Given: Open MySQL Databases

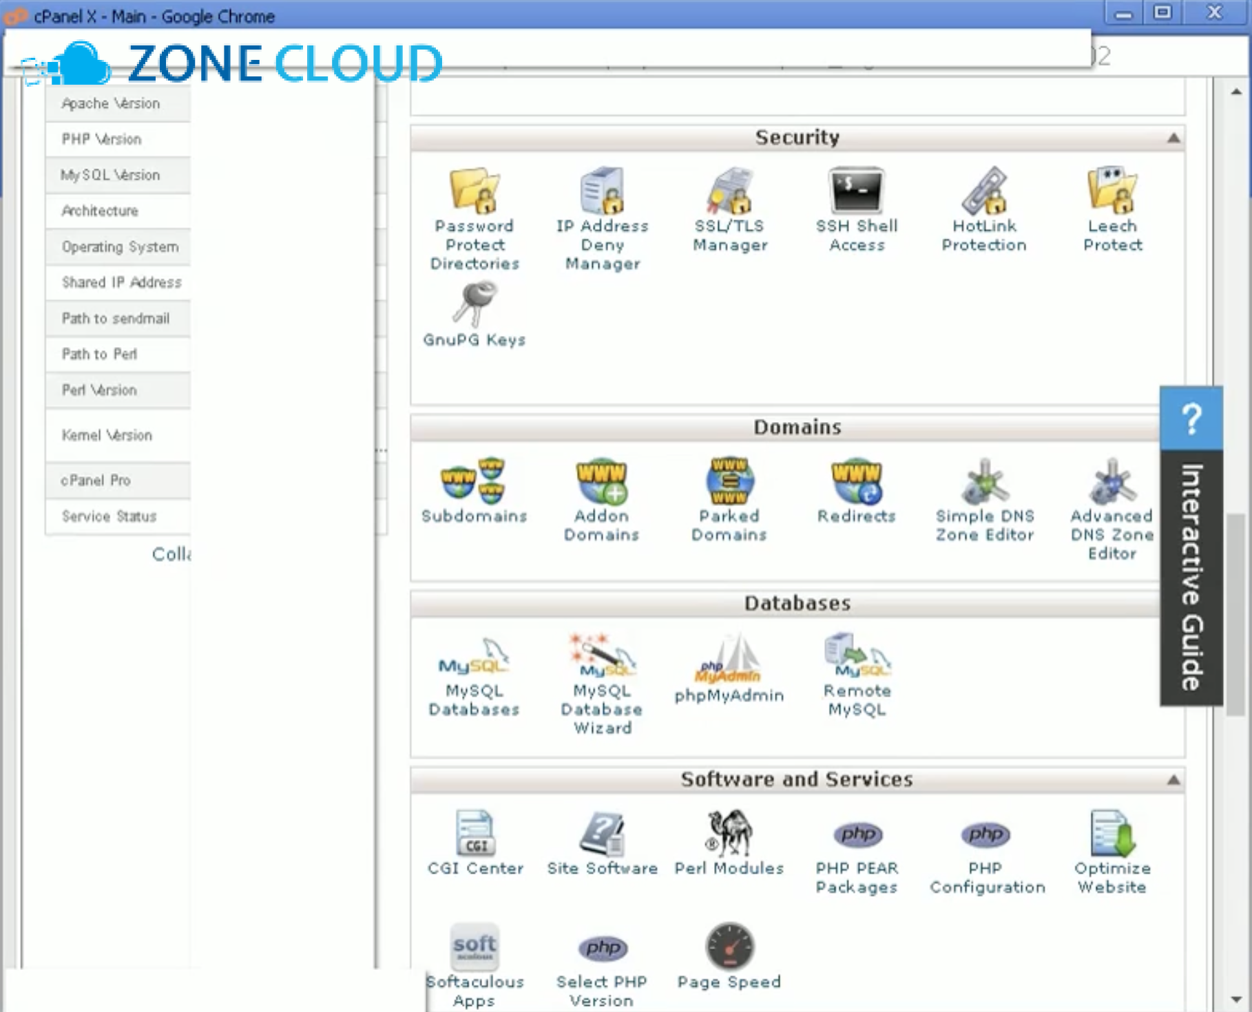Looking at the screenshot, I should click(474, 676).
